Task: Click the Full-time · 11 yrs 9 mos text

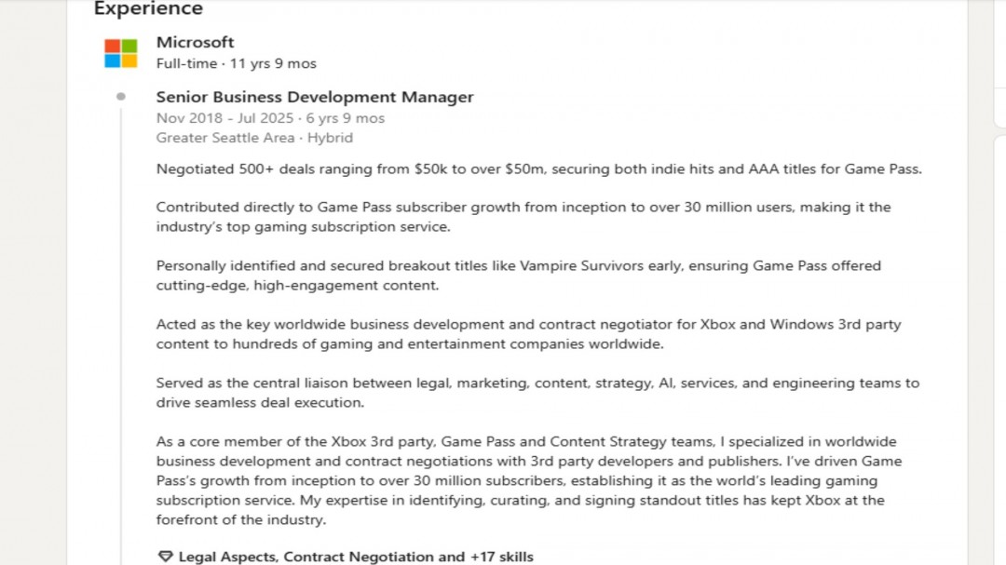Action: point(236,63)
